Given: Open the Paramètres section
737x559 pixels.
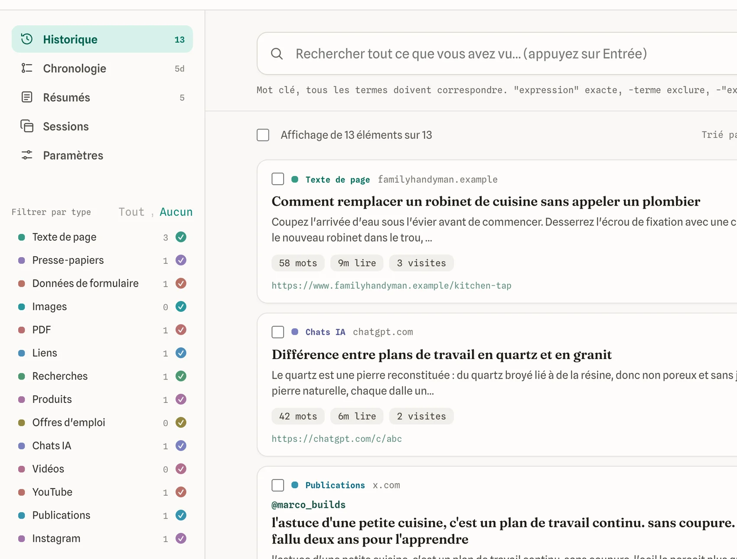Looking at the screenshot, I should 102,155.
